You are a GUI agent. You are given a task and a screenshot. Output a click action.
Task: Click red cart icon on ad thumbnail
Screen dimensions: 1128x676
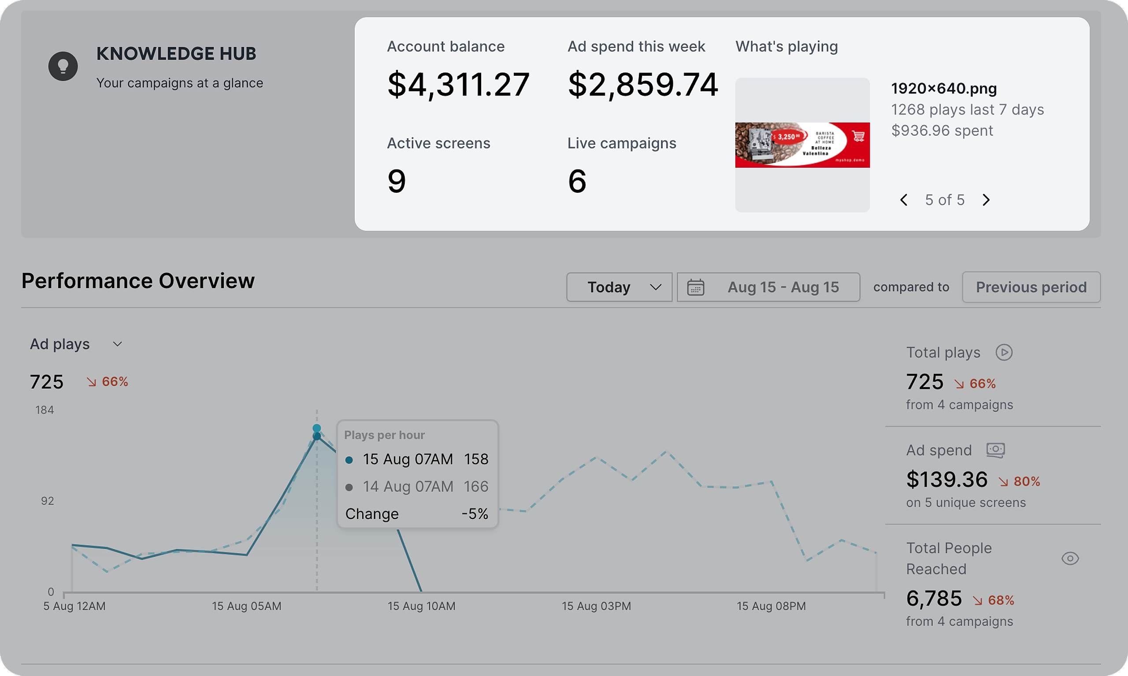(x=858, y=136)
